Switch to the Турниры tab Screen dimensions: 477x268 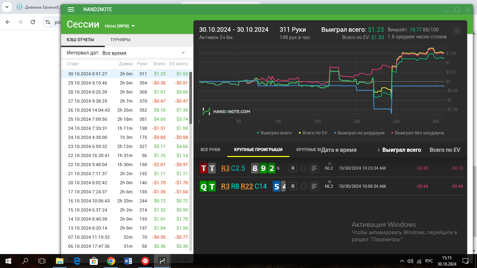click(120, 40)
